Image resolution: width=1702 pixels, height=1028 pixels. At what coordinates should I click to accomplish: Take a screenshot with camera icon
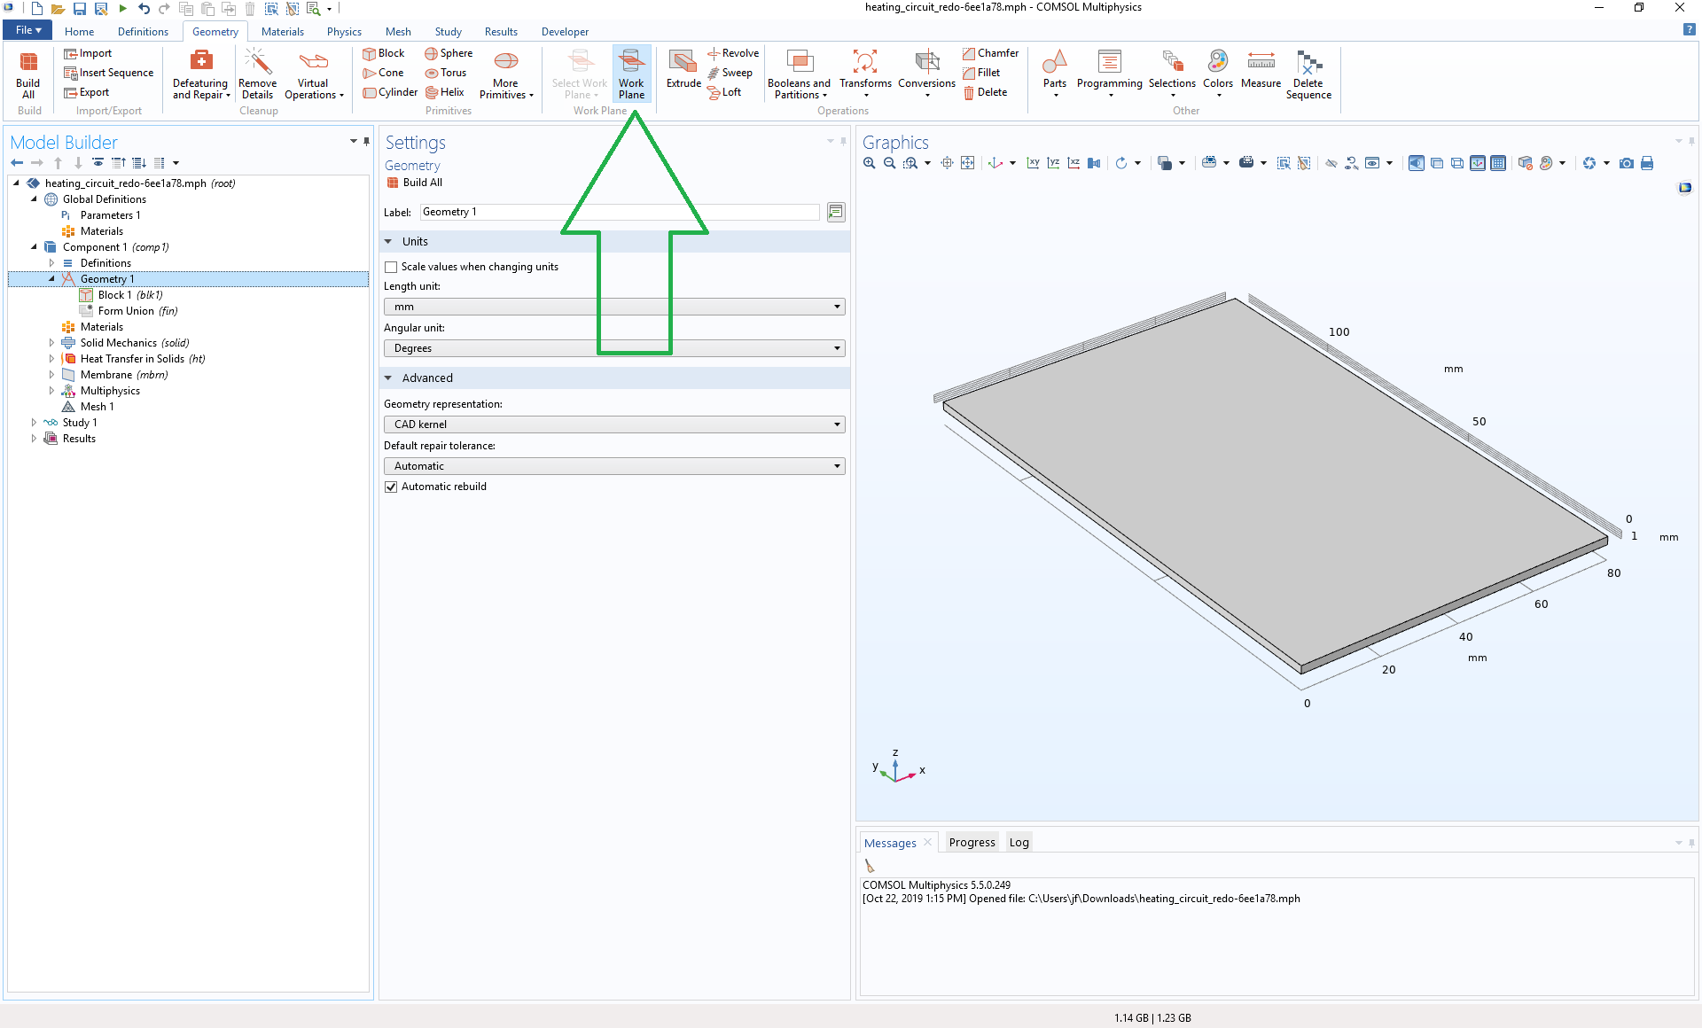(1627, 163)
